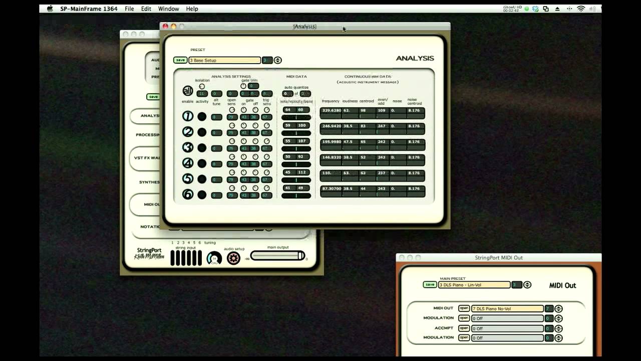Toggle string 6 enable icon in Analysis
The width and height of the screenshot is (641, 361).
click(x=187, y=195)
